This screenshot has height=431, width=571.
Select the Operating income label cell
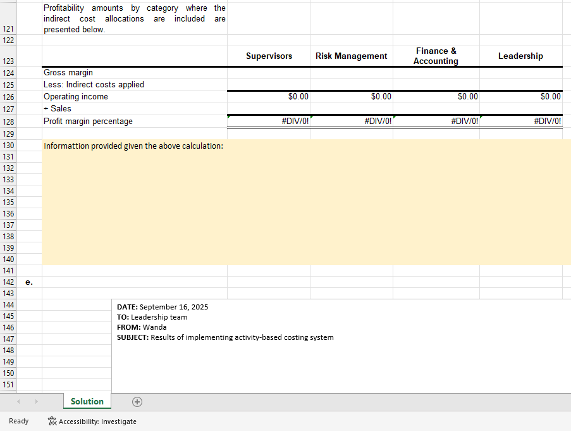point(135,97)
